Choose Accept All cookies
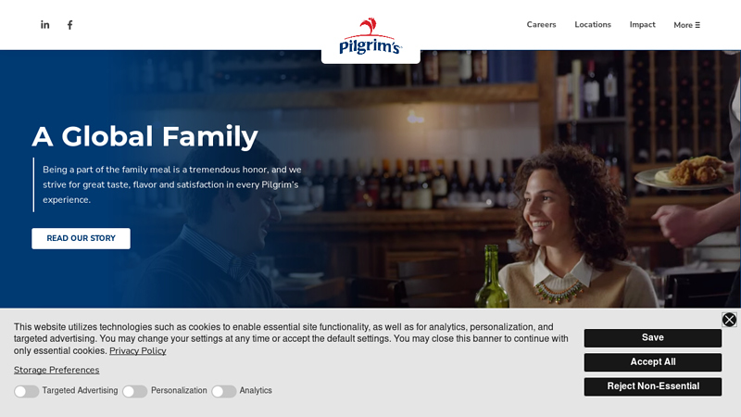Image resolution: width=741 pixels, height=417 pixels. coord(653,362)
